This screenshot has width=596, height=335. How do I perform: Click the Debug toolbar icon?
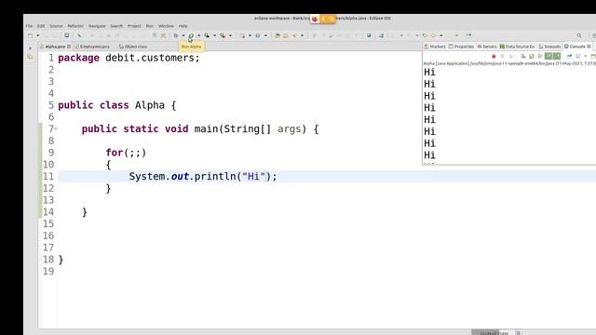click(176, 35)
